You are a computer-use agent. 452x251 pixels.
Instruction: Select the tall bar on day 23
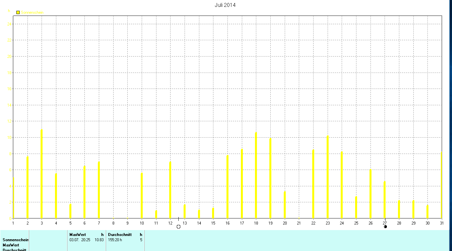(x=328, y=177)
